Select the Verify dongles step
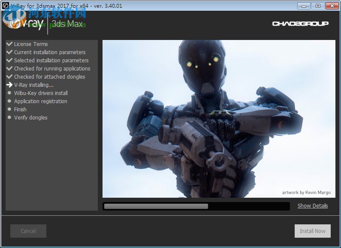 click(x=30, y=118)
